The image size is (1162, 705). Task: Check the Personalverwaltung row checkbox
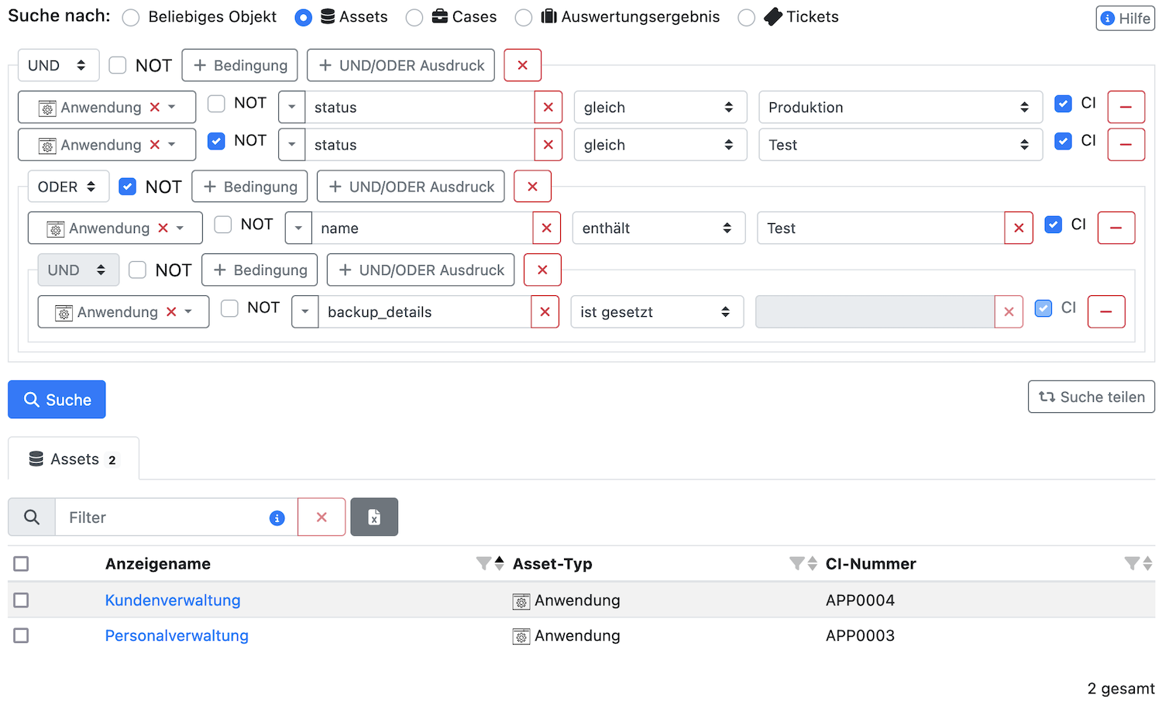click(21, 635)
